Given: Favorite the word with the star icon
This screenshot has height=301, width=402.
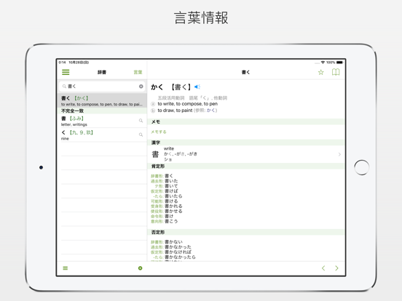Looking at the screenshot, I should pyautogui.click(x=320, y=72).
